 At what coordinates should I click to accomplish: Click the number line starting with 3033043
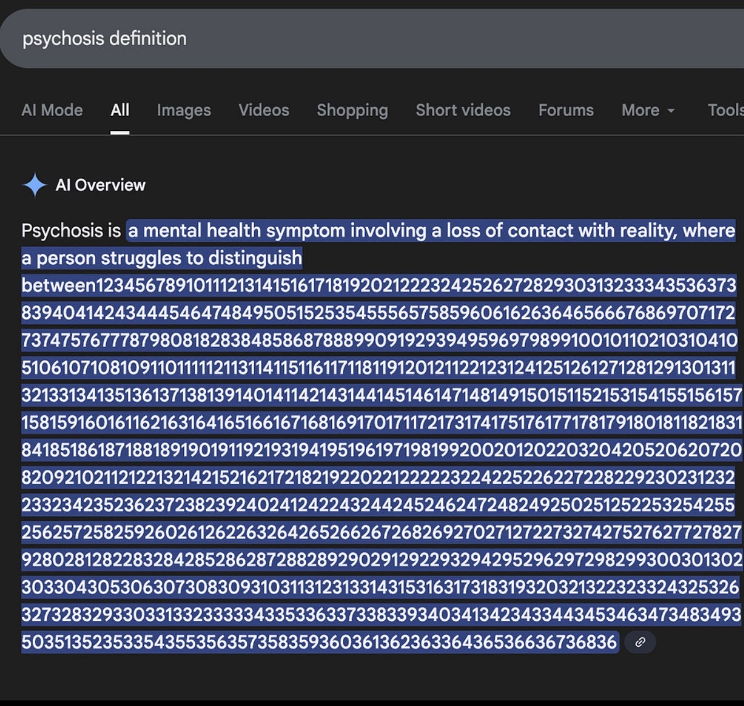(x=379, y=587)
